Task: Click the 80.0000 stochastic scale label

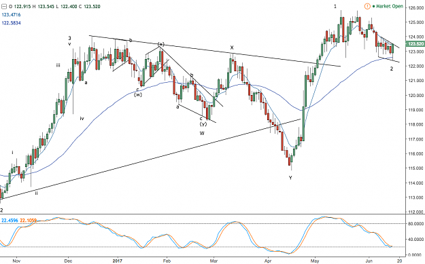Action: (415, 224)
